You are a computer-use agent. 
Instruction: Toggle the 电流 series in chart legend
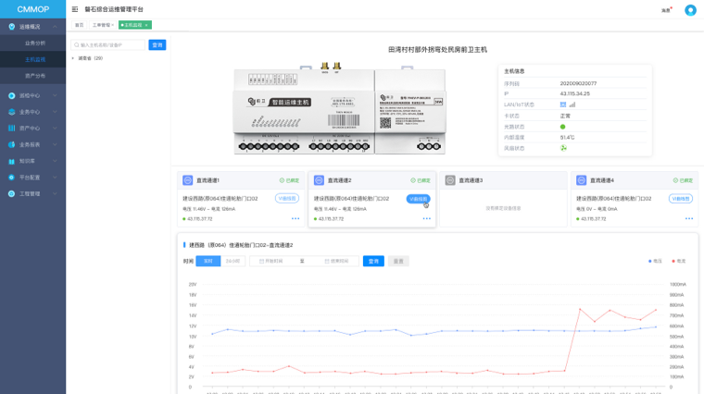(679, 262)
